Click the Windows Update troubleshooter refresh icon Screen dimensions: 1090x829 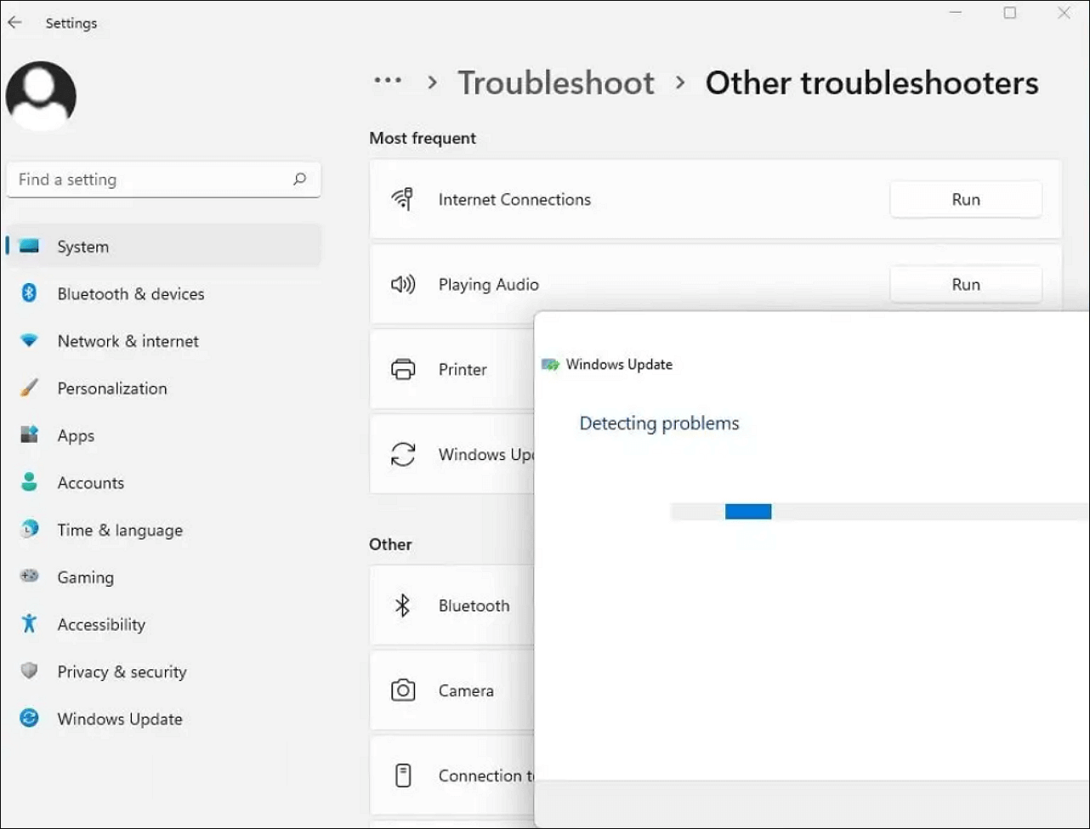[403, 454]
